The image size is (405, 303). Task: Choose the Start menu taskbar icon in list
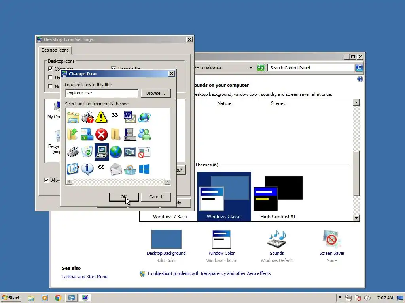click(87, 135)
